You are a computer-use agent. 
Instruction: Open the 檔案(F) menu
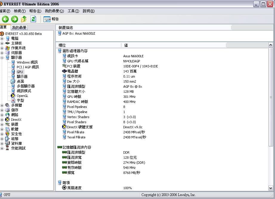click(5, 11)
